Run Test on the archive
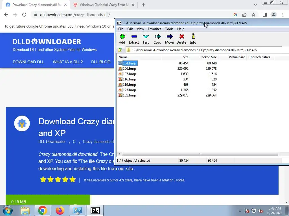 click(x=146, y=39)
